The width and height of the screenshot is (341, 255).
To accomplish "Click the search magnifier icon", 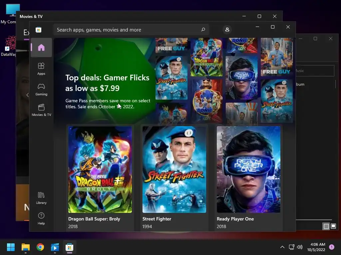I will tap(203, 30).
